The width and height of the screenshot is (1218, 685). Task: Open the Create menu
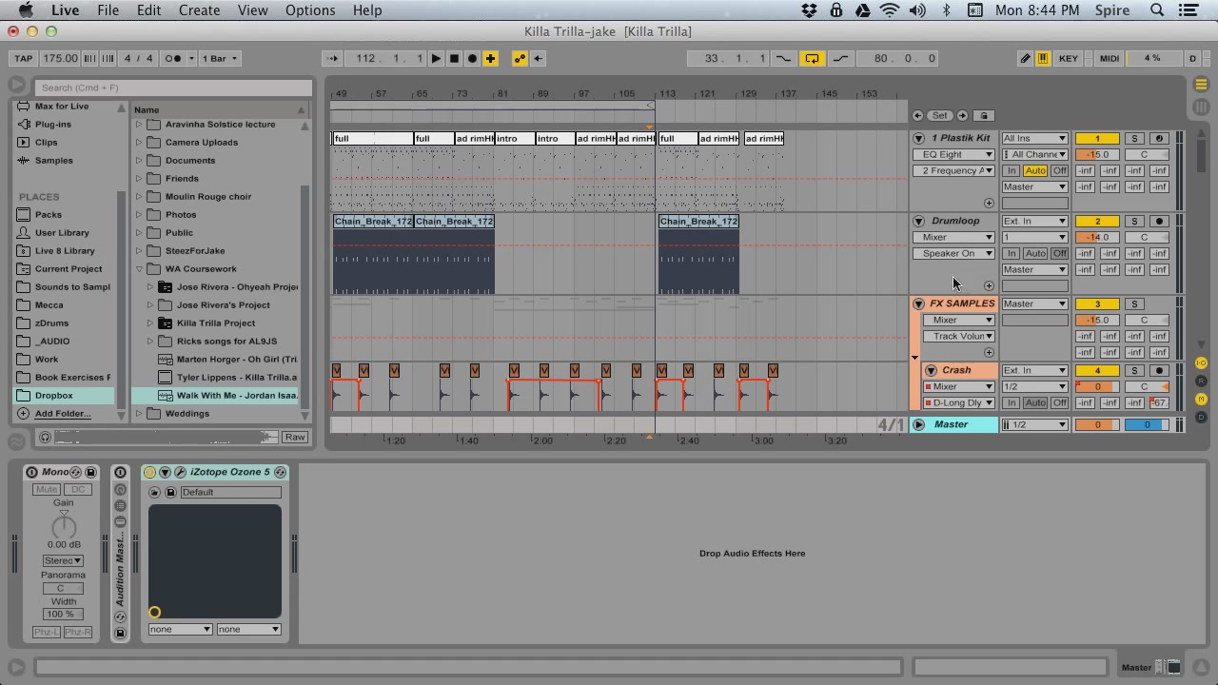[x=200, y=10]
